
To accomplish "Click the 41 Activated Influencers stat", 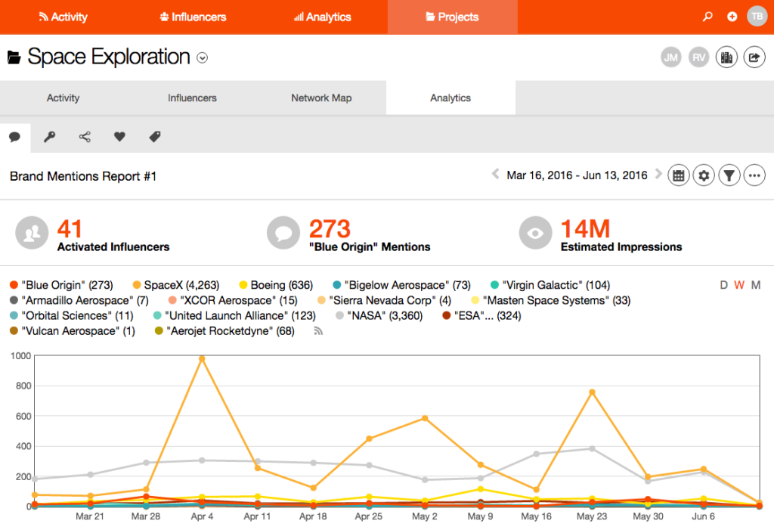I will click(x=113, y=235).
